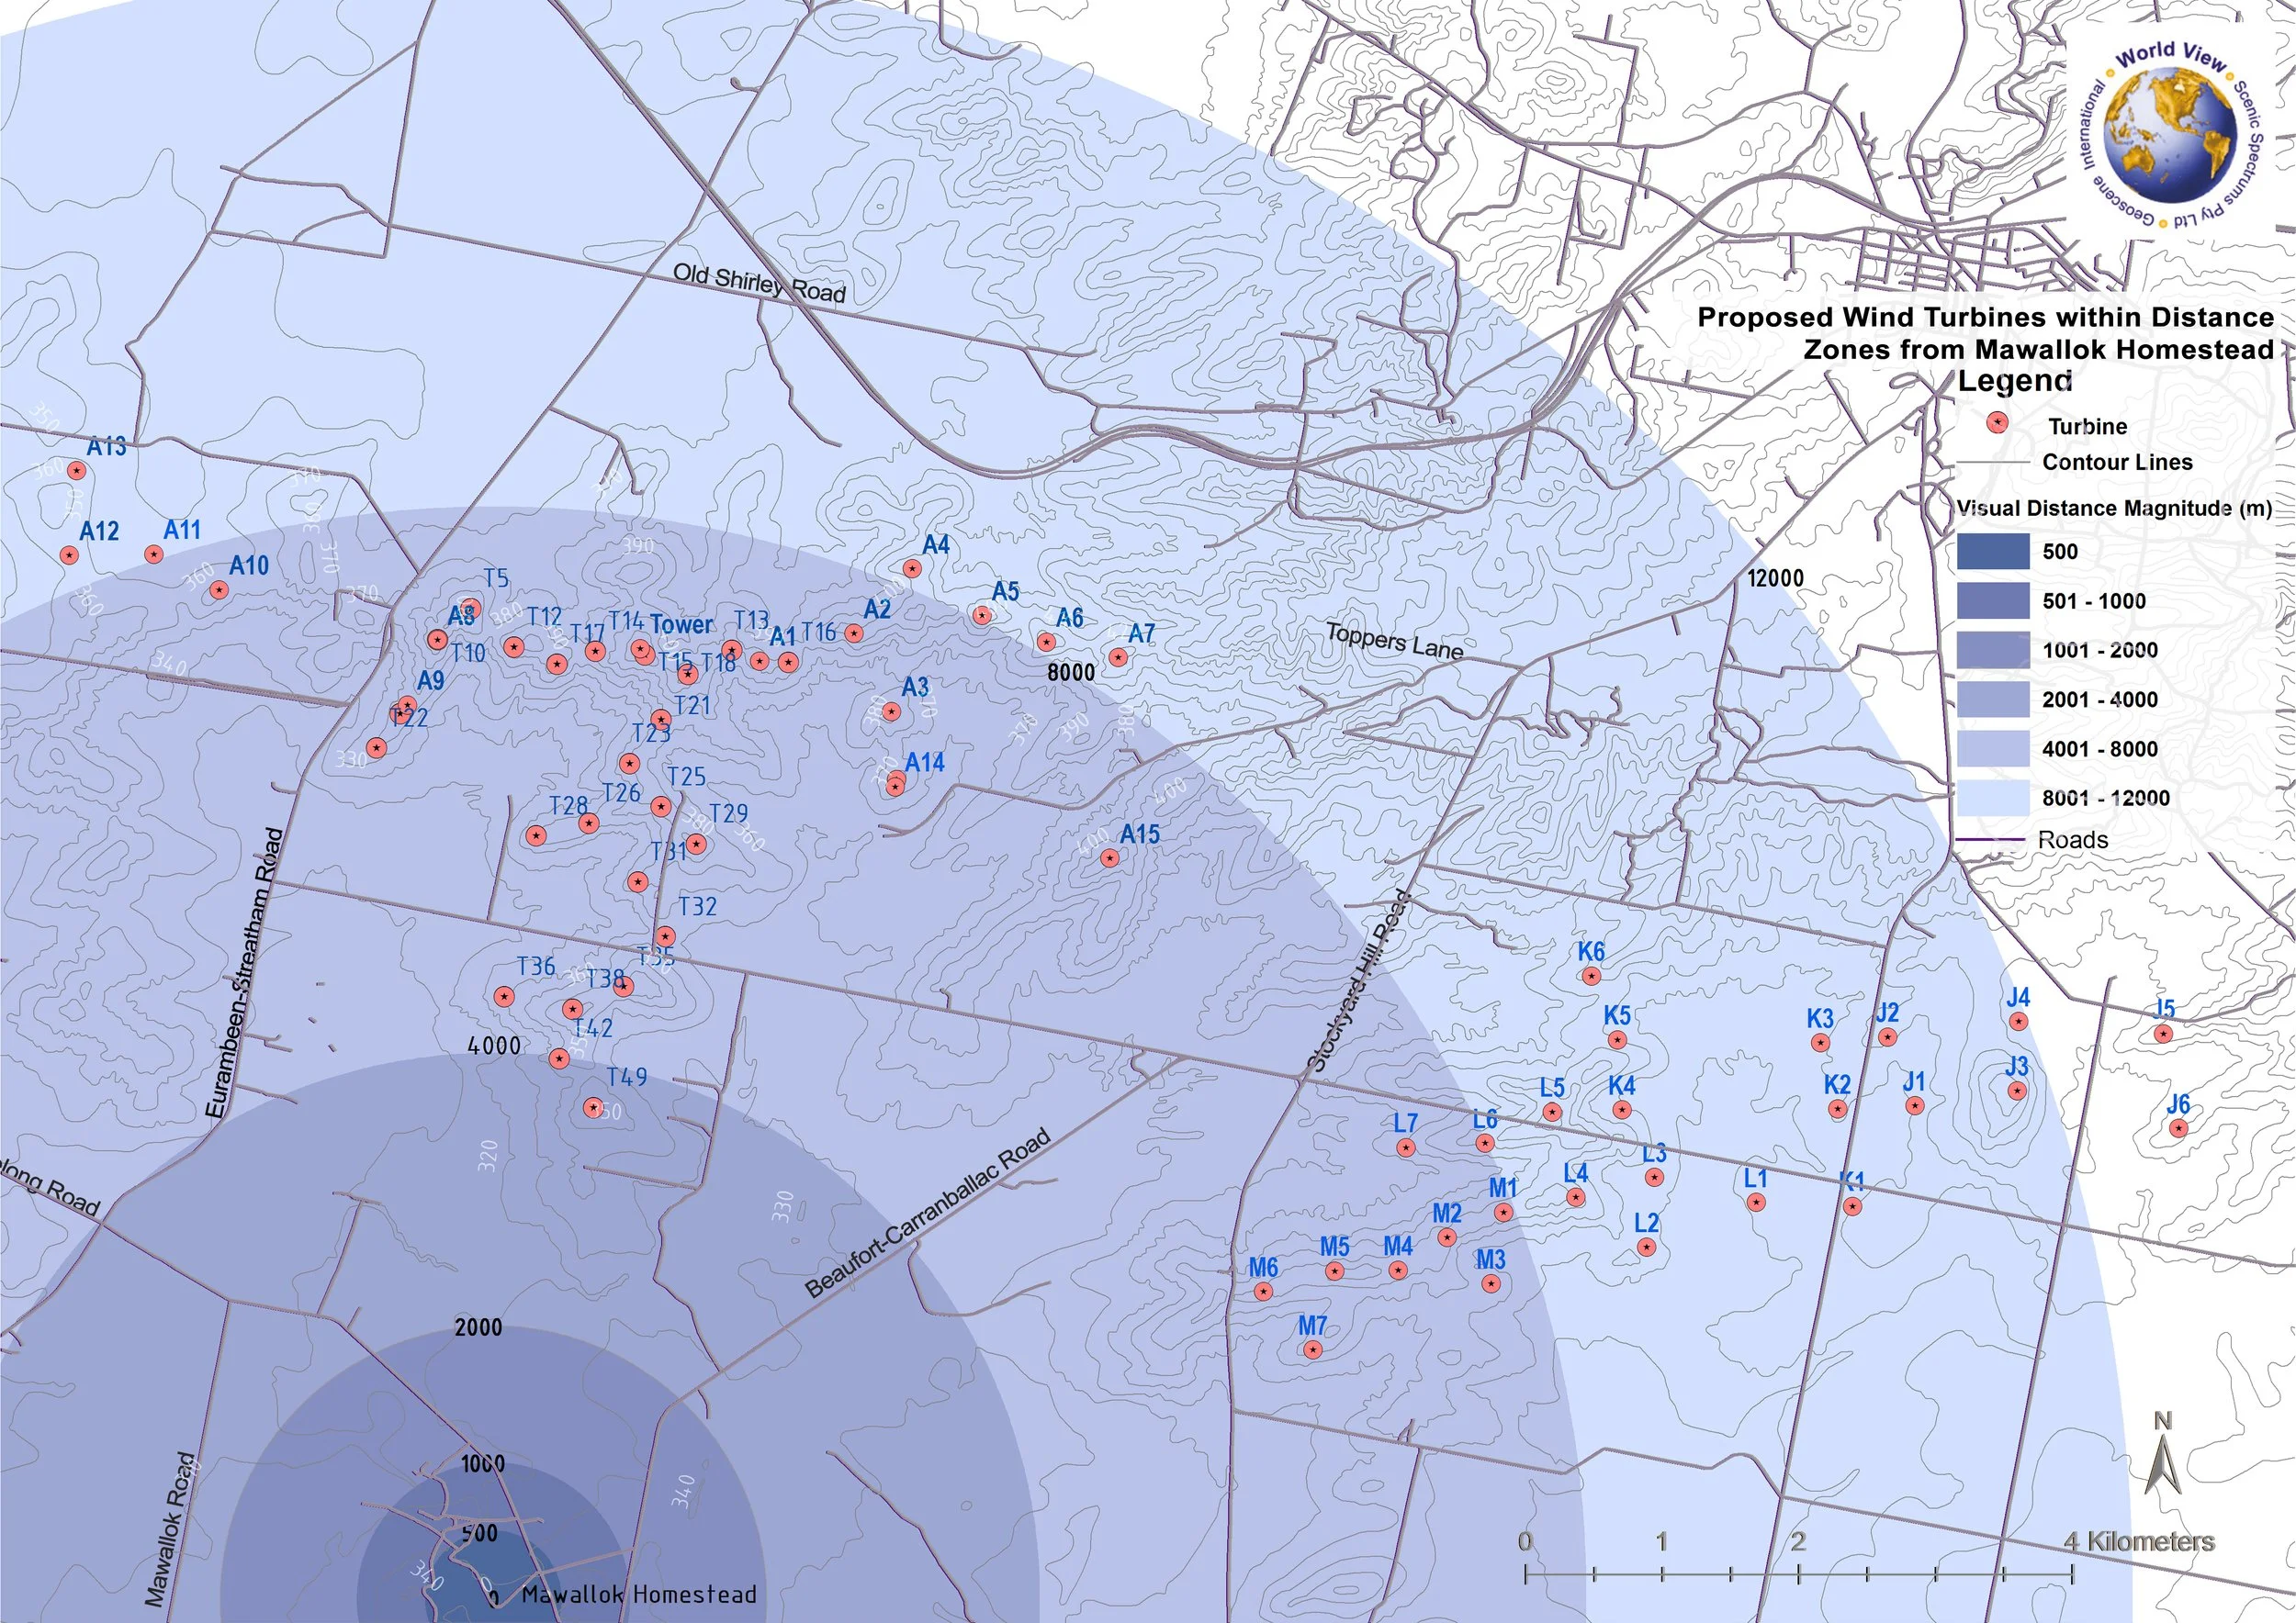Click the "Contour Lines" legend entry
Screen dimensions: 2296x1623
pyautogui.click(x=2118, y=462)
